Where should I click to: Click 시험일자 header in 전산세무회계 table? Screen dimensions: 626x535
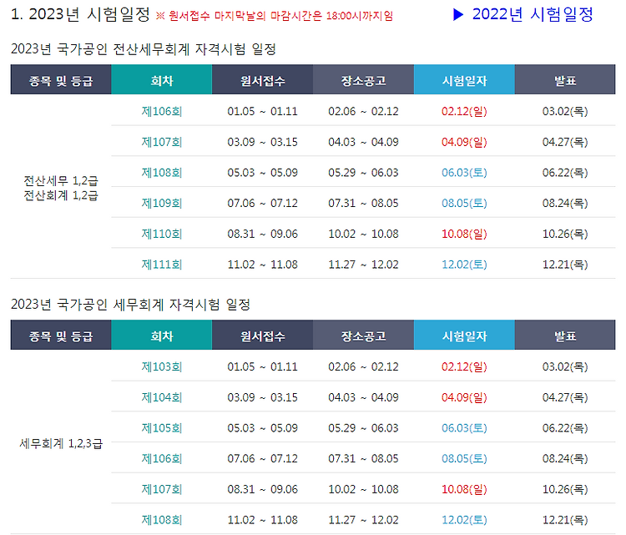(x=464, y=79)
